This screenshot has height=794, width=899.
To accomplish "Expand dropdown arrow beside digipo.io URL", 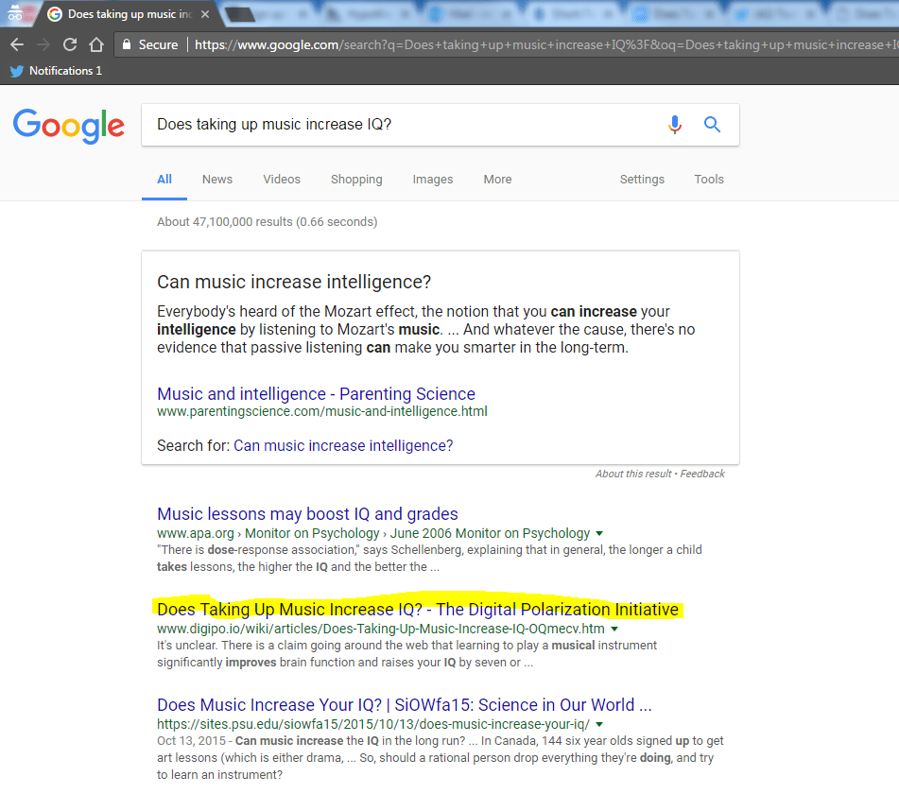I will (614, 629).
